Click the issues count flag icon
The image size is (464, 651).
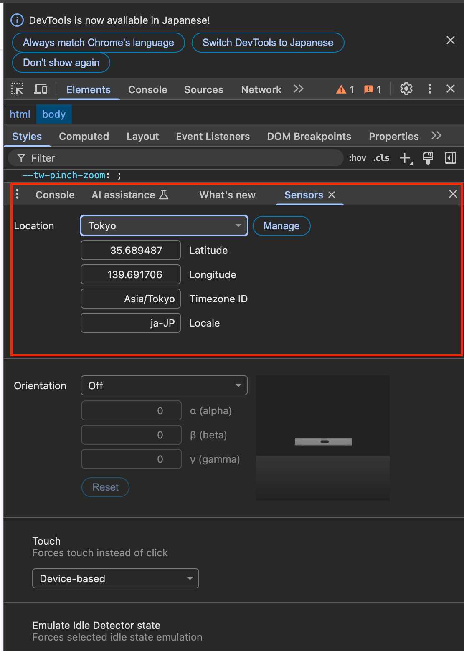(x=368, y=89)
